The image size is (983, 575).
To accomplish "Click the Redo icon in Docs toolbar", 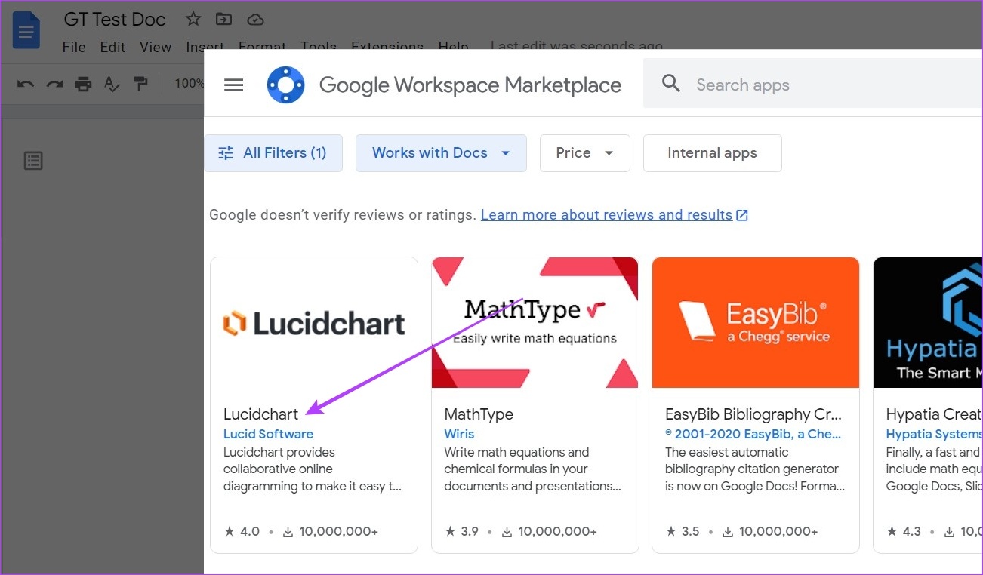I will pyautogui.click(x=54, y=84).
